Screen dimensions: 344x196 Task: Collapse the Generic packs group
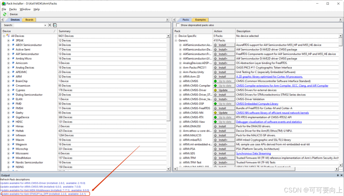pos(176,40)
